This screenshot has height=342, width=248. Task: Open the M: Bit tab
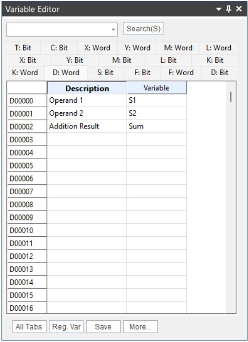pyautogui.click(x=122, y=60)
